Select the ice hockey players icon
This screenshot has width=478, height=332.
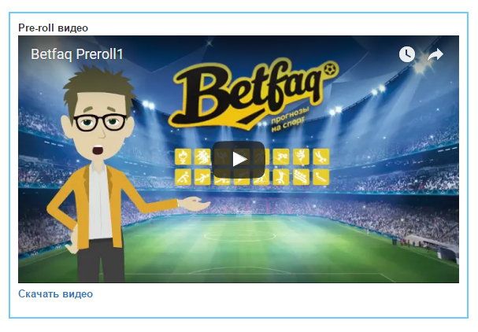(202, 157)
